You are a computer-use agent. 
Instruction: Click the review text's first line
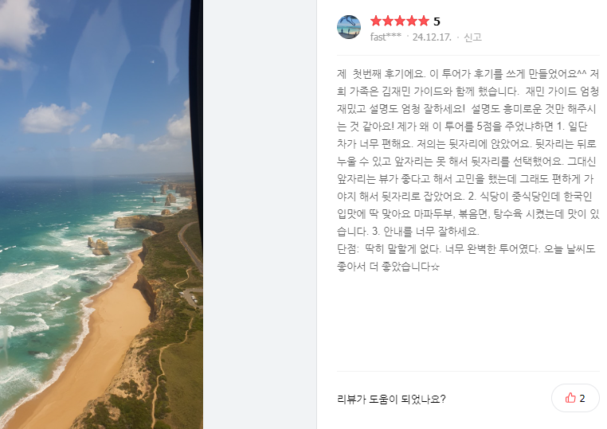468,73
